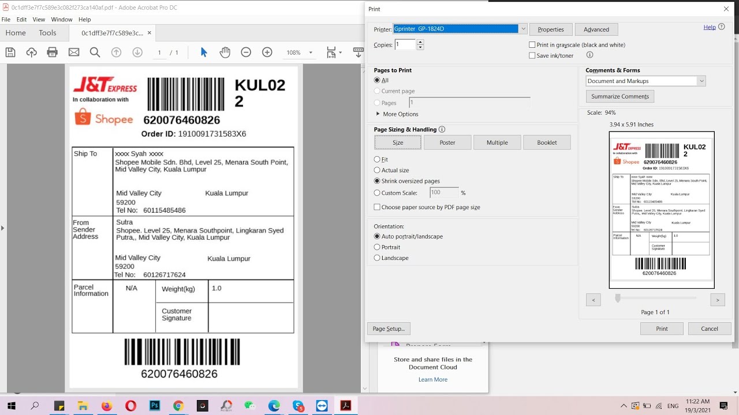Image resolution: width=739 pixels, height=415 pixels.
Task: Zoom in with the plus circle icon
Action: coord(267,52)
